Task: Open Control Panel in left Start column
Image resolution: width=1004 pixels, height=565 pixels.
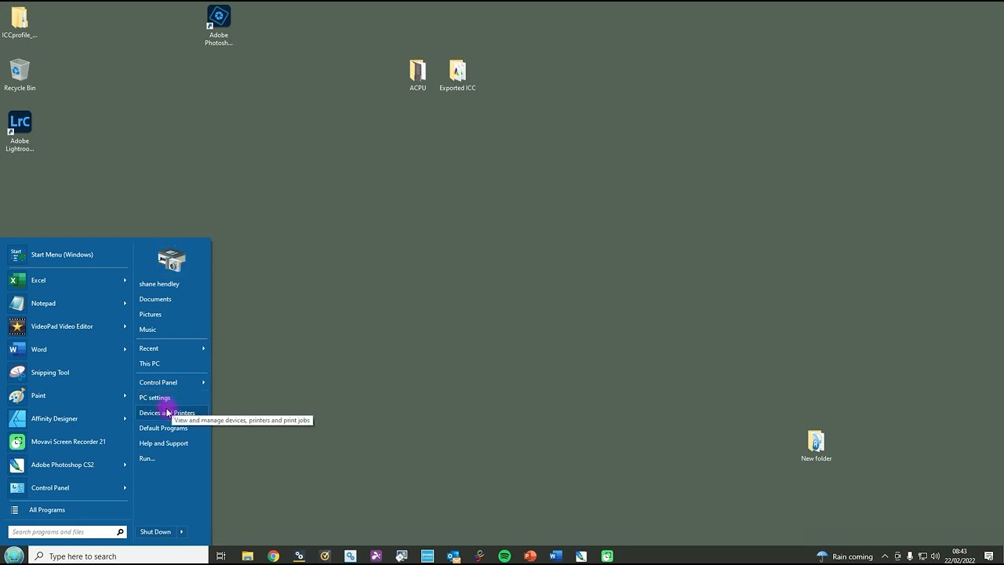Action: point(67,488)
